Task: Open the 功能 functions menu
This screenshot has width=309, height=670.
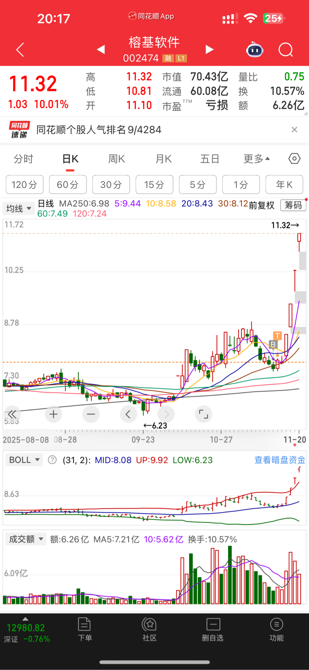Action: coord(276,630)
